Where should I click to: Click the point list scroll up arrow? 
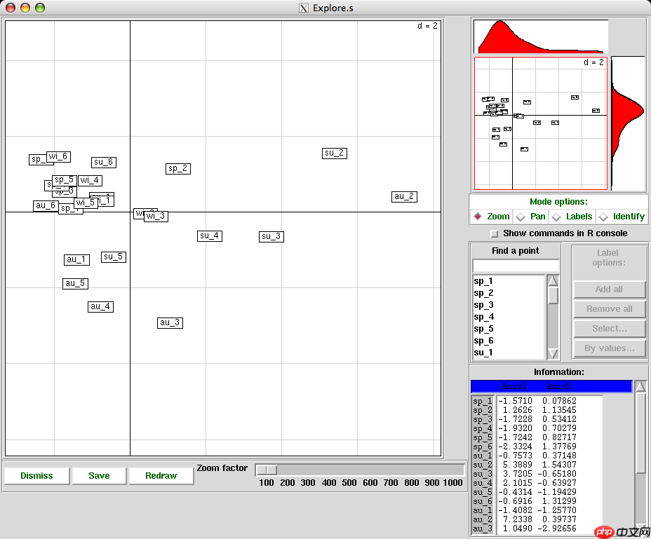tap(553, 280)
